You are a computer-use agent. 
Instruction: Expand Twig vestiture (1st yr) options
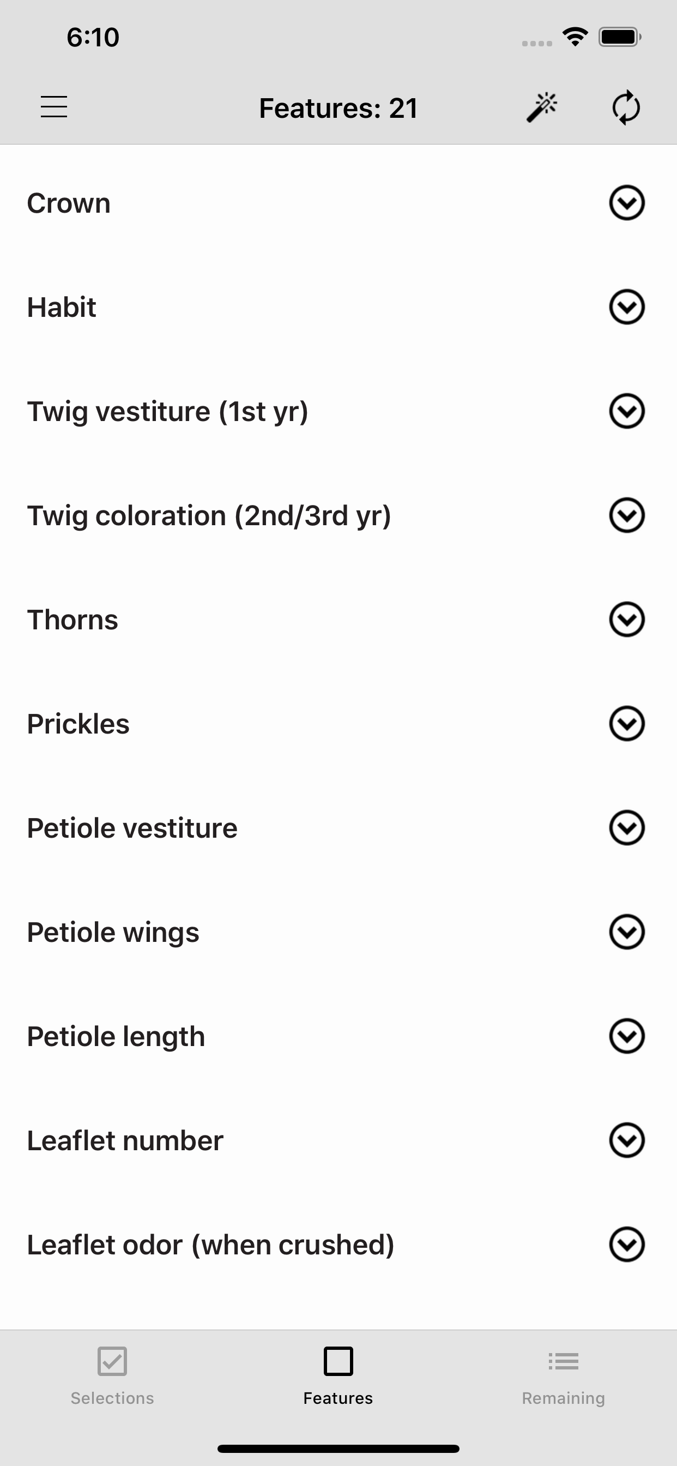(x=626, y=411)
